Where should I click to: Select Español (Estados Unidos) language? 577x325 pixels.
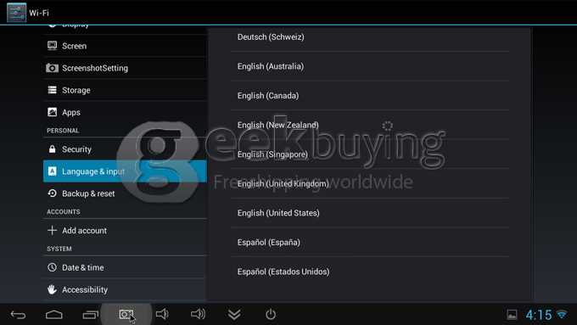point(369,272)
